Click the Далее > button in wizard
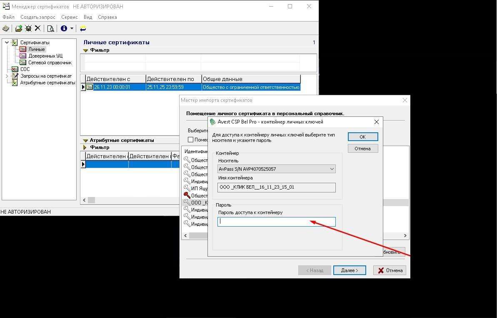The image size is (497, 318). tap(349, 270)
